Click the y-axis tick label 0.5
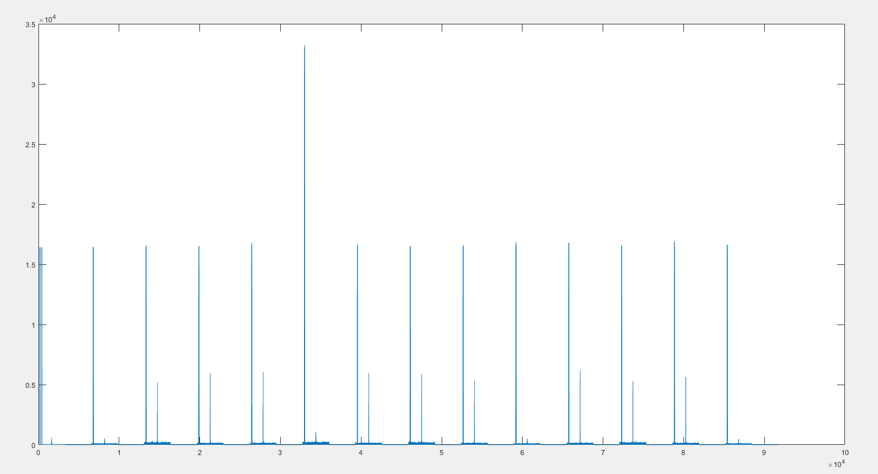 (30, 385)
